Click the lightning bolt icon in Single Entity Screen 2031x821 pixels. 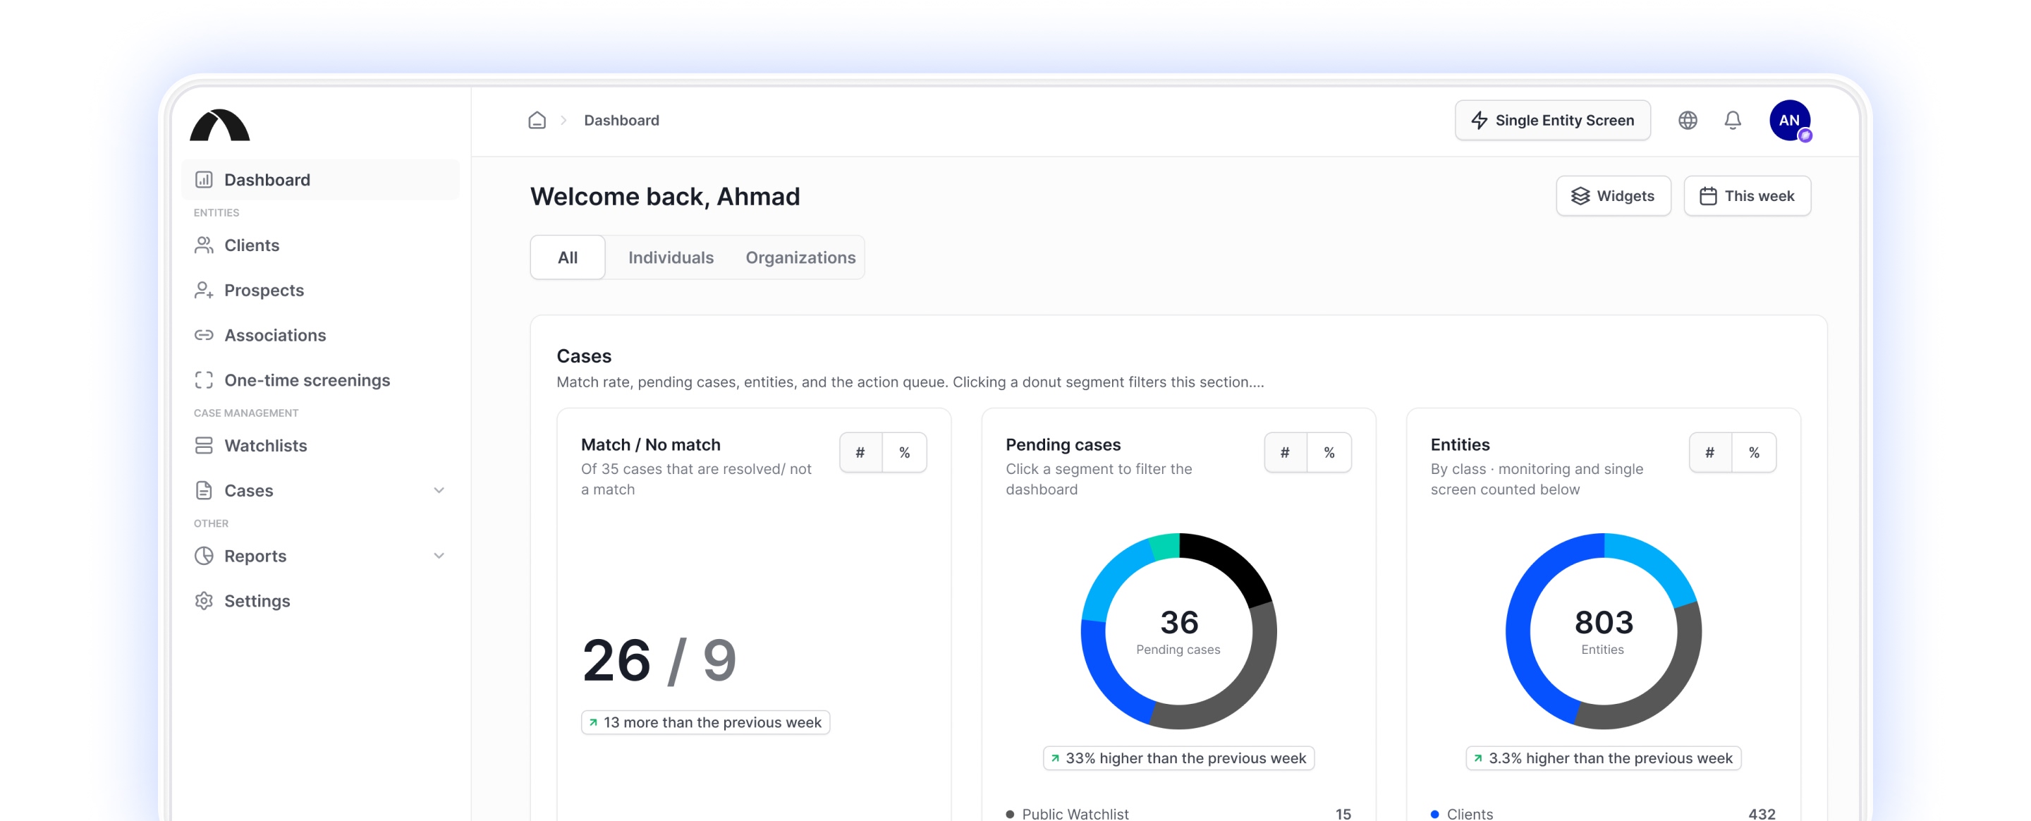1479,120
